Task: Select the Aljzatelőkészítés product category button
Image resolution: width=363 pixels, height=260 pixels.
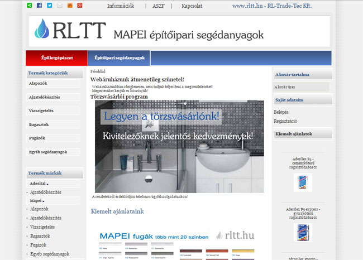Action: 53,97
